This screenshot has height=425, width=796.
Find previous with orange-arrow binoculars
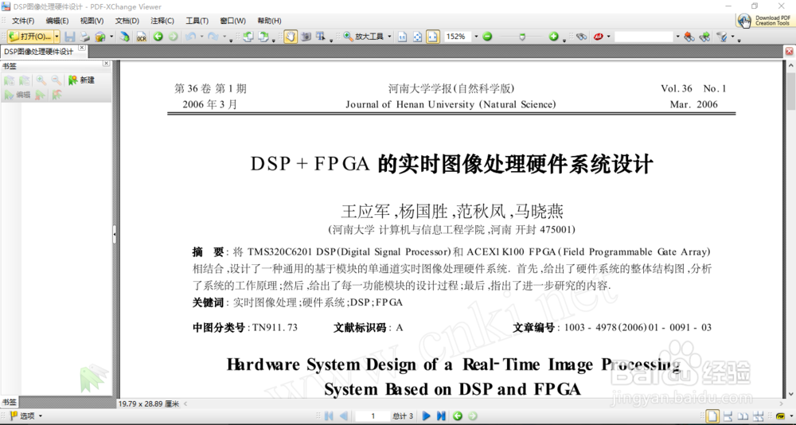pos(689,37)
